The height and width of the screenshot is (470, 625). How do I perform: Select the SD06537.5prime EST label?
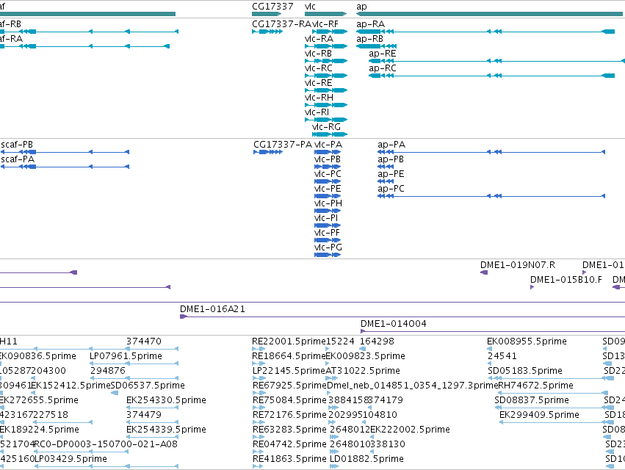[x=148, y=386]
